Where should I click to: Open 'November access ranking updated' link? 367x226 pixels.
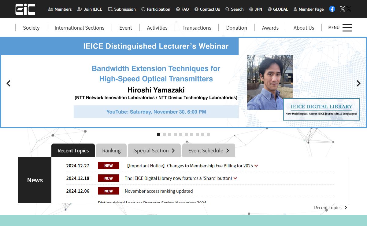click(159, 191)
